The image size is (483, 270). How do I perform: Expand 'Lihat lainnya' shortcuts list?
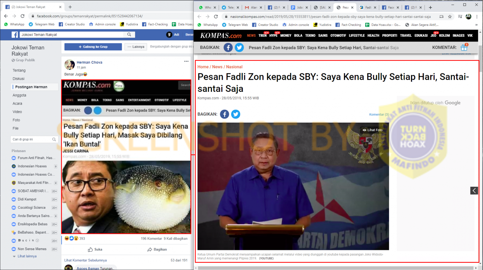(x=27, y=256)
